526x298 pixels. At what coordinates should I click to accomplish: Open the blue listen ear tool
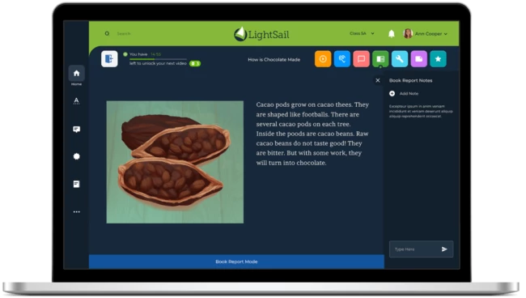[342, 59]
